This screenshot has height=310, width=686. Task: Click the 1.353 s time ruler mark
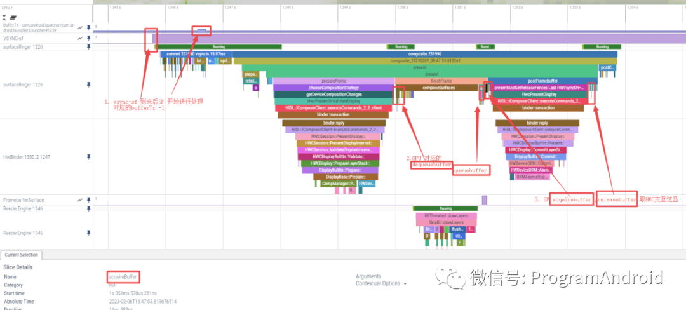pyautogui.click(x=574, y=8)
